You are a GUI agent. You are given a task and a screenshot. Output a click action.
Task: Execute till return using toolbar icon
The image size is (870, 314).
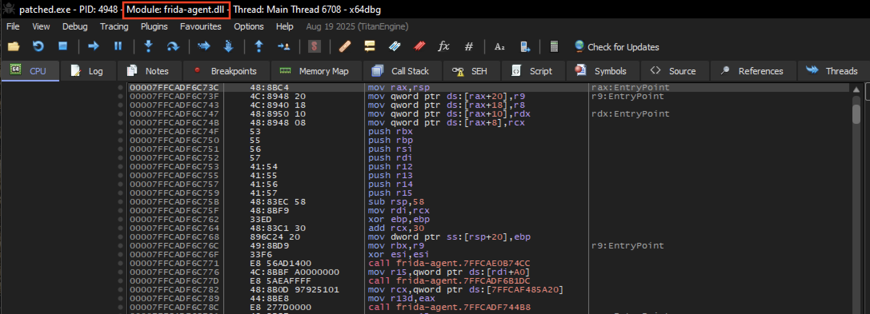[259, 47]
